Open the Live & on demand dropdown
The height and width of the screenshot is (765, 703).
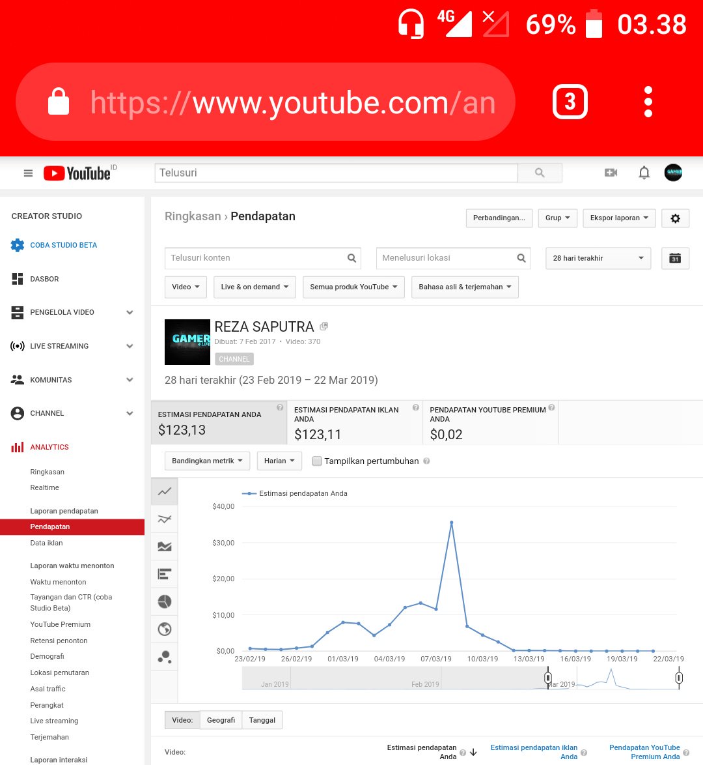click(x=255, y=287)
